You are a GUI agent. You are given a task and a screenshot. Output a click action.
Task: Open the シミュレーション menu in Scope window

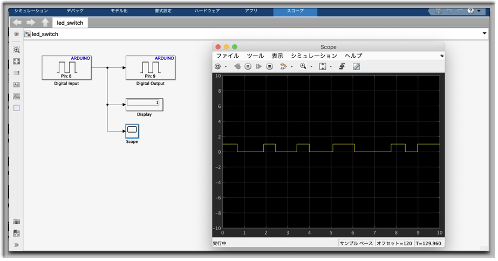tap(314, 56)
